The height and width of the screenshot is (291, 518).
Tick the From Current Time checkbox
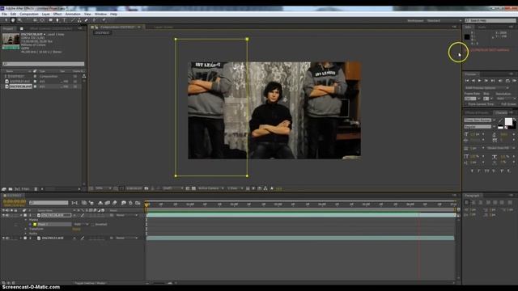(x=466, y=104)
